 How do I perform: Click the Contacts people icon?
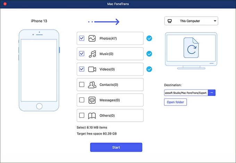[x=92, y=85]
